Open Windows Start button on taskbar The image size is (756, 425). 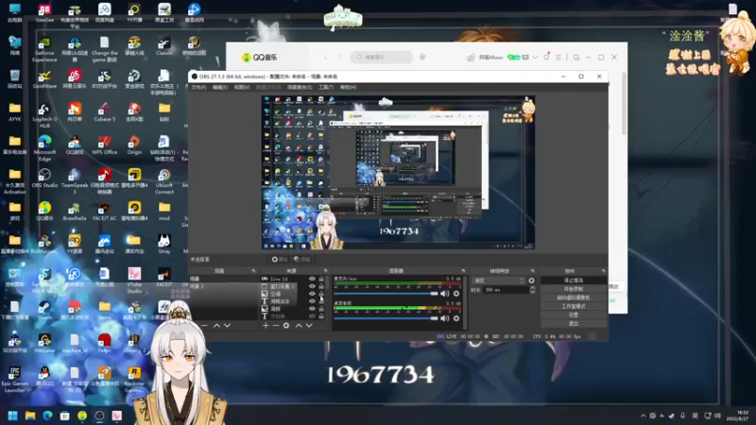(12, 416)
